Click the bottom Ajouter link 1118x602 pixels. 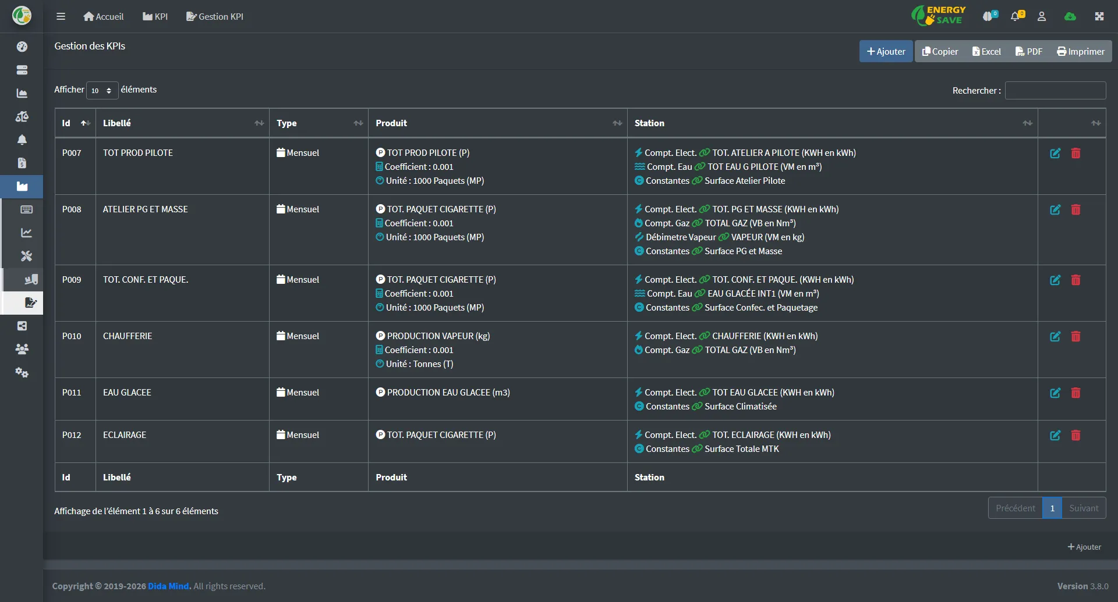(1084, 547)
